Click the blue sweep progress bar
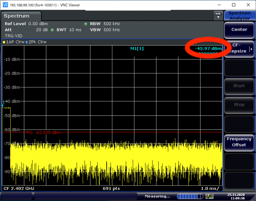256x201 pixels. [190, 196]
